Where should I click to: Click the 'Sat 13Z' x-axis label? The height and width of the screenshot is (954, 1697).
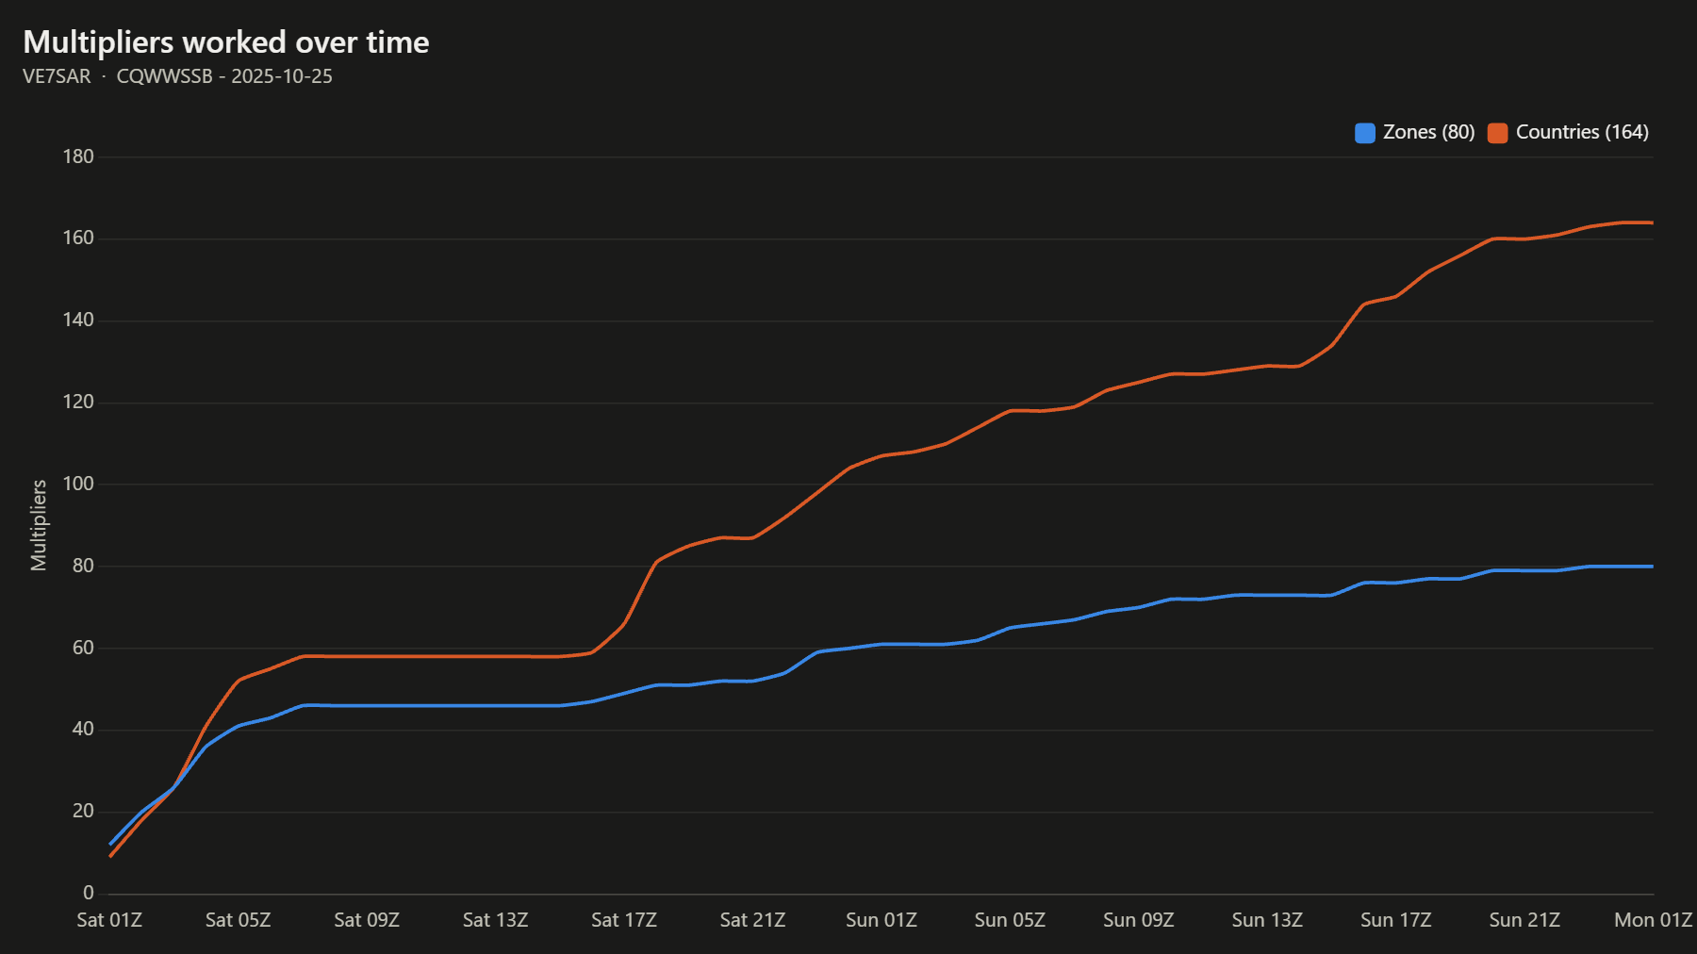tap(495, 920)
